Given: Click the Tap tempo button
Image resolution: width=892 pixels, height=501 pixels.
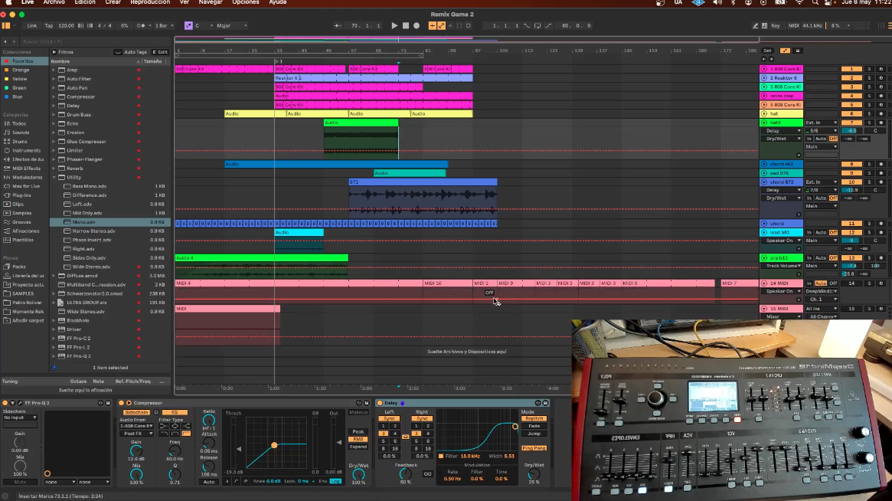Looking at the screenshot, I should click(x=48, y=25).
